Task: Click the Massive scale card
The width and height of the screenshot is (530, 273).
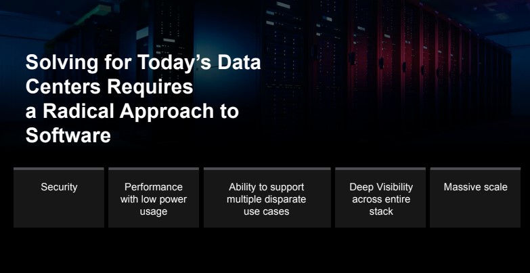Action: pyautogui.click(x=475, y=198)
